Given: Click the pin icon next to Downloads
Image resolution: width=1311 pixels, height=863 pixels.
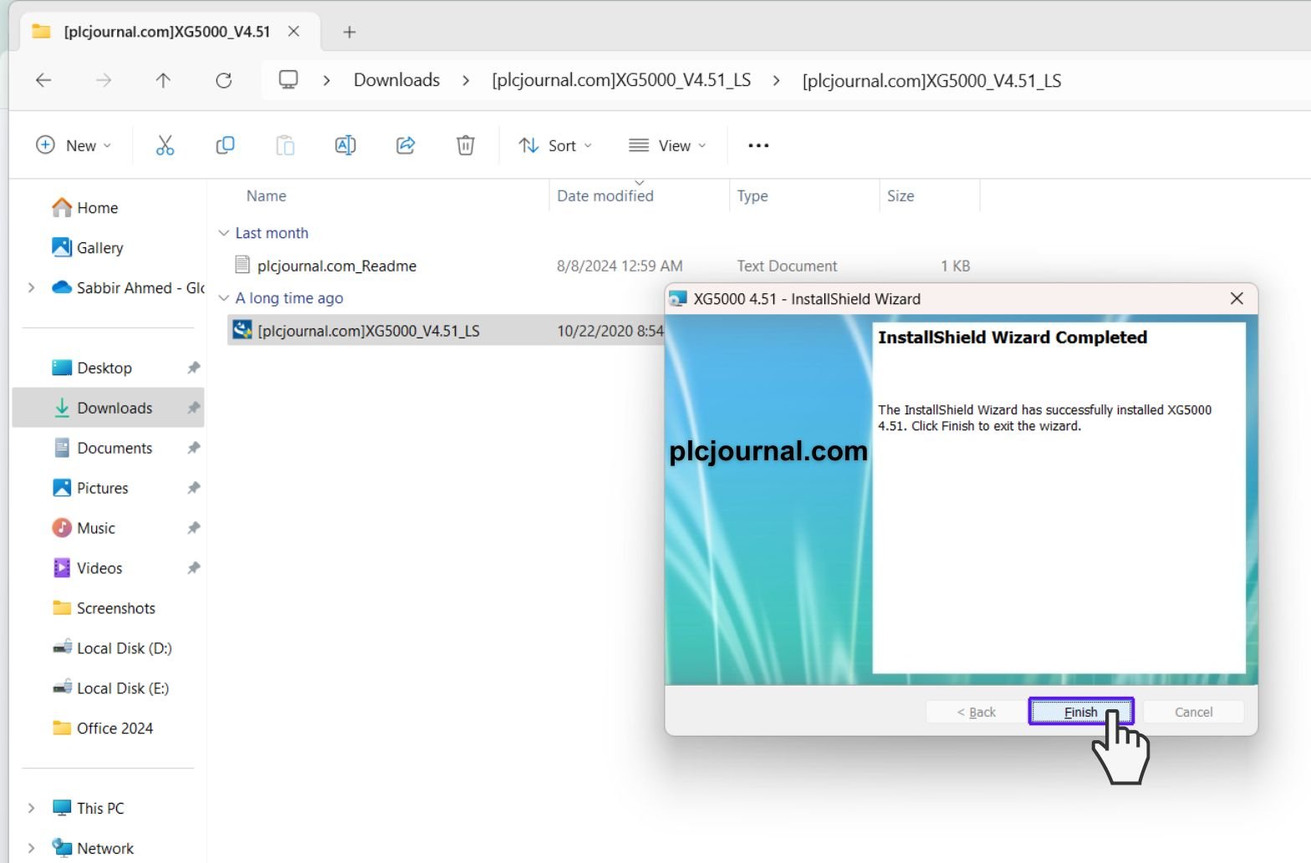Looking at the screenshot, I should [x=193, y=408].
